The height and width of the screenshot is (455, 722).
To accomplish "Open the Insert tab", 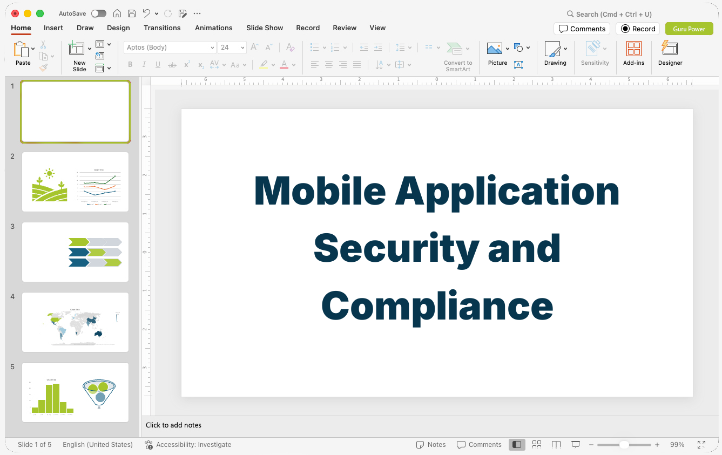I will tap(53, 28).
